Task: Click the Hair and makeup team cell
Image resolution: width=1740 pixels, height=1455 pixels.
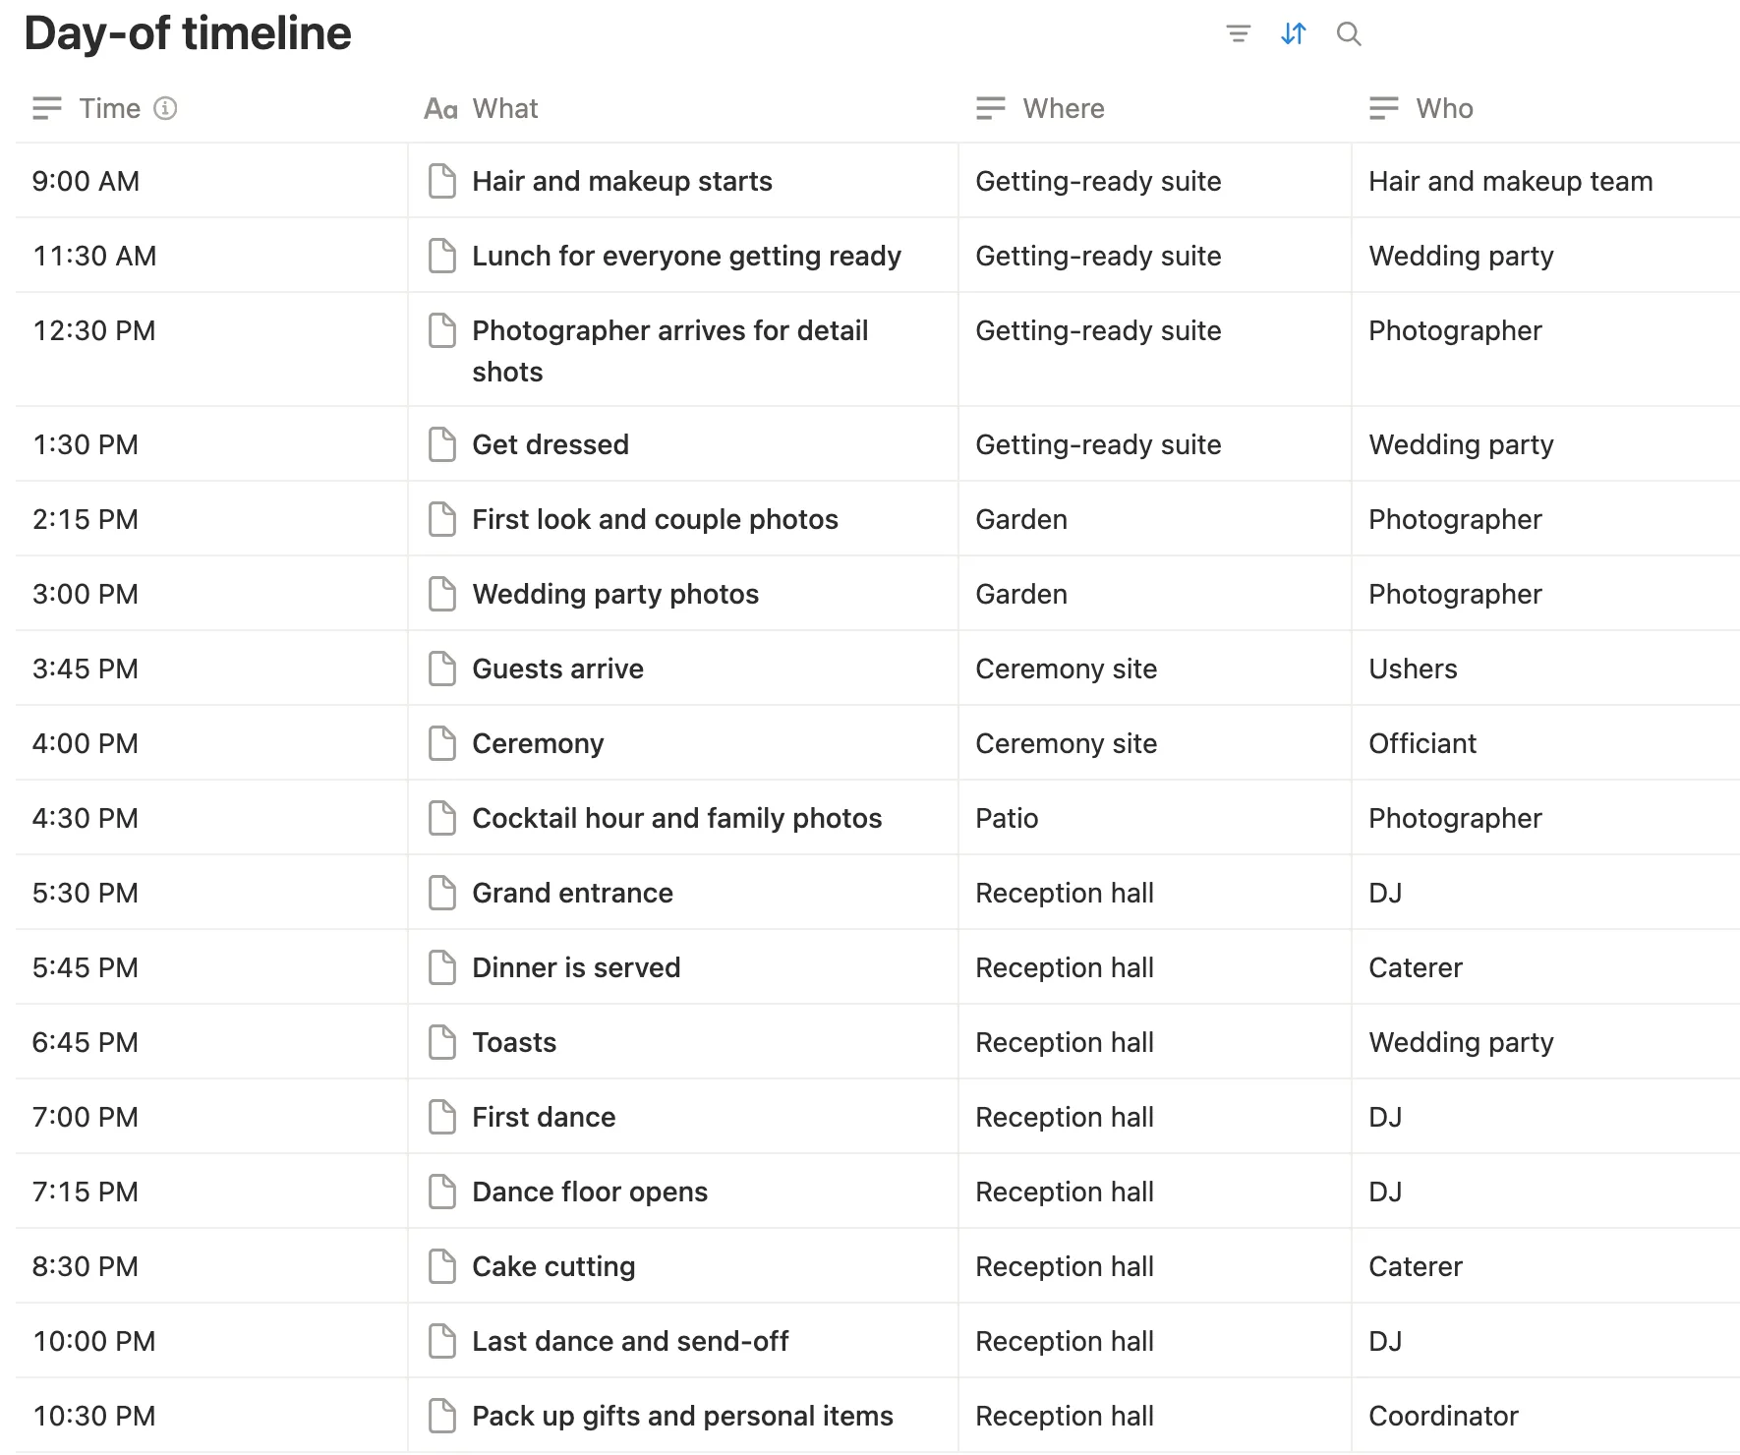Action: pos(1545,181)
